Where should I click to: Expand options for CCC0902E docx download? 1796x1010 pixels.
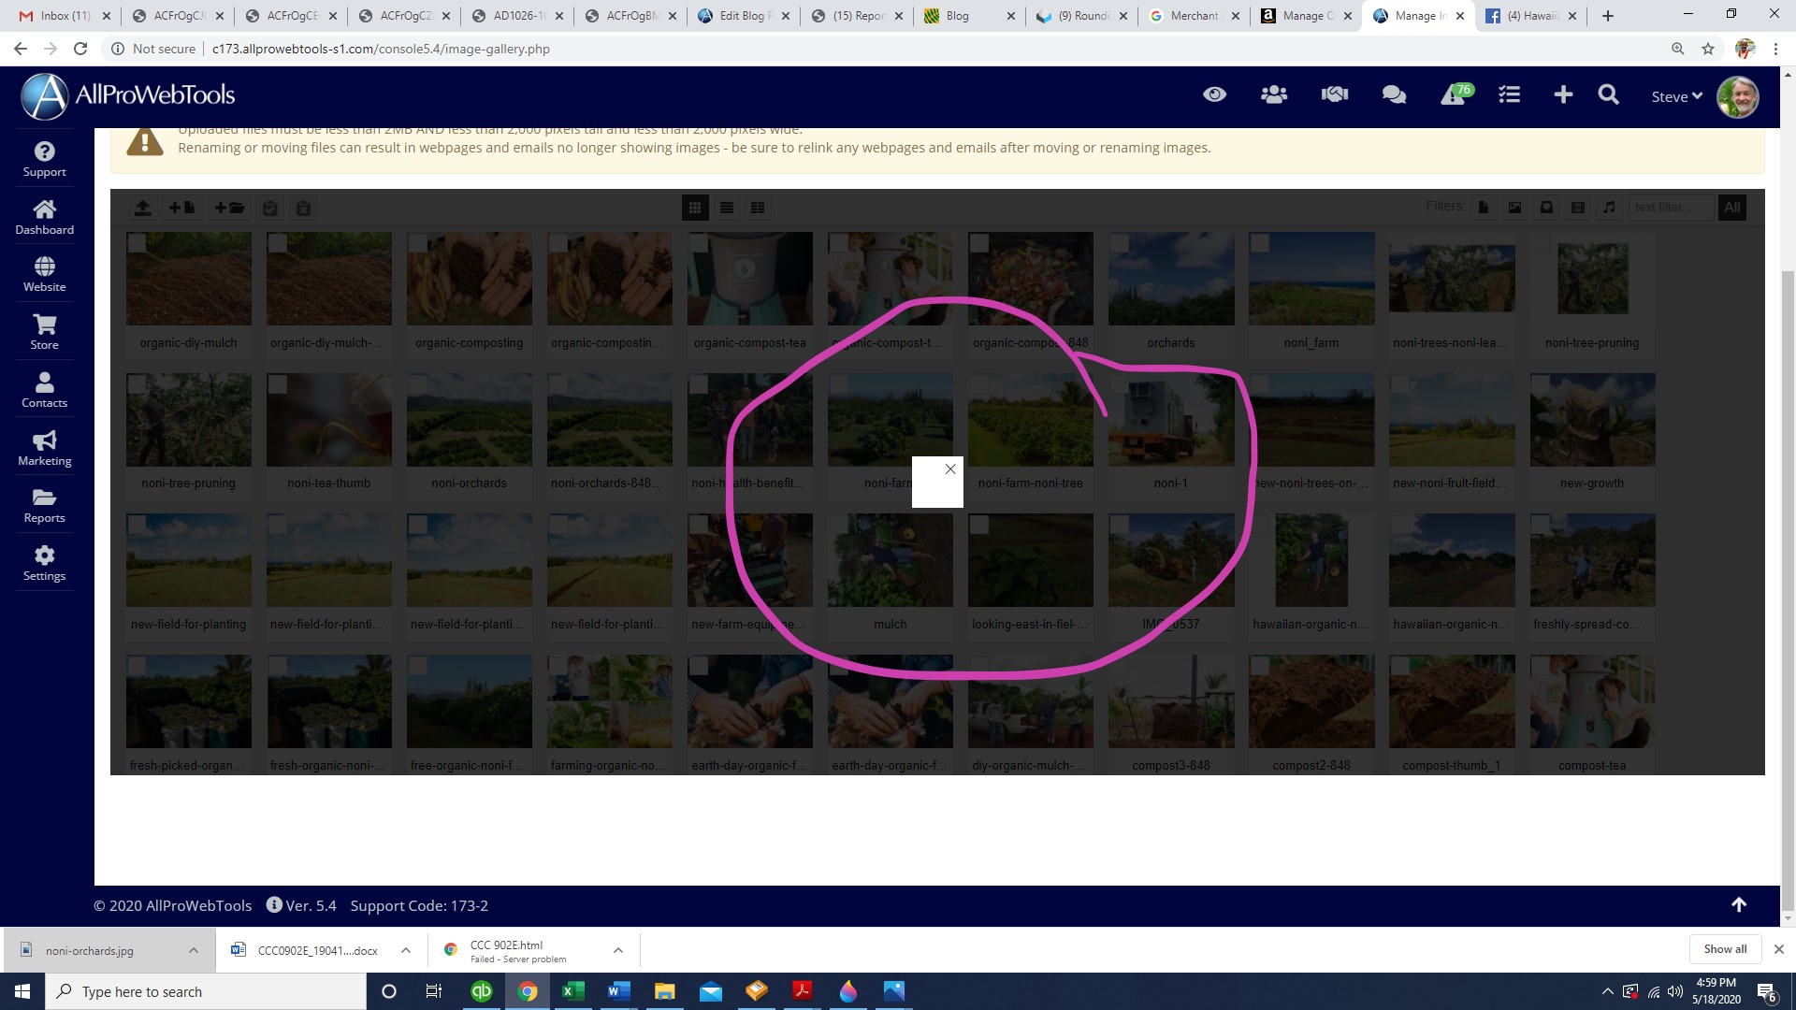(405, 950)
